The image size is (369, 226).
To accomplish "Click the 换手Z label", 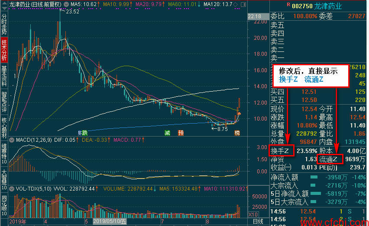I will click(280, 151).
